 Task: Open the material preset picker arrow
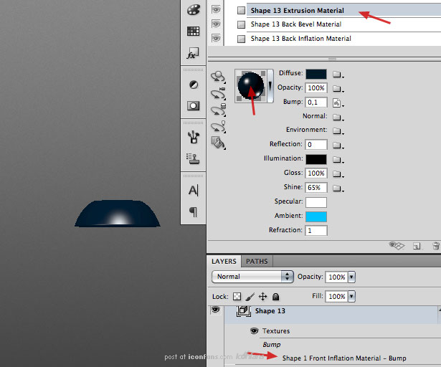[270, 86]
